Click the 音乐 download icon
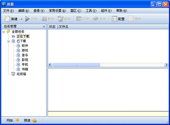This screenshot has width=170, height=125. pyautogui.click(x=18, y=55)
